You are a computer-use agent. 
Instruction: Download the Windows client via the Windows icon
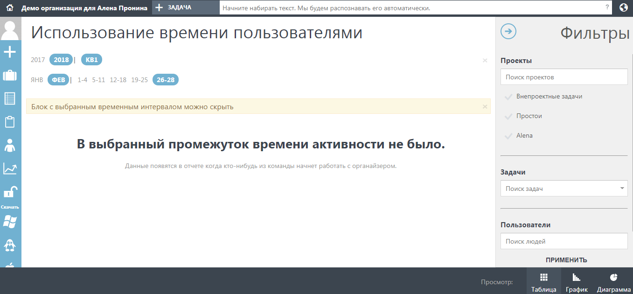(10, 222)
